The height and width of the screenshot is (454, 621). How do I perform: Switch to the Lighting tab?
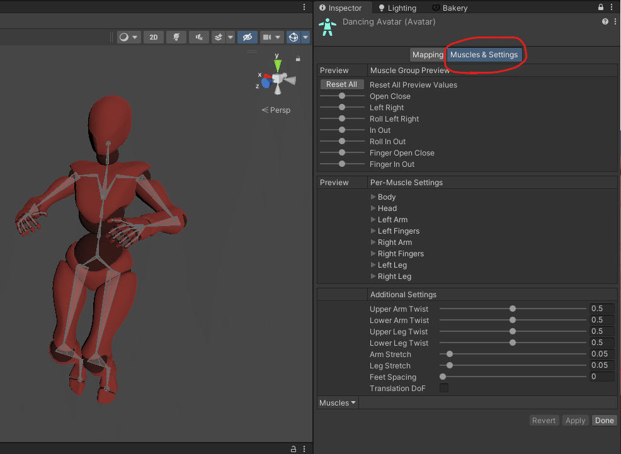(397, 8)
